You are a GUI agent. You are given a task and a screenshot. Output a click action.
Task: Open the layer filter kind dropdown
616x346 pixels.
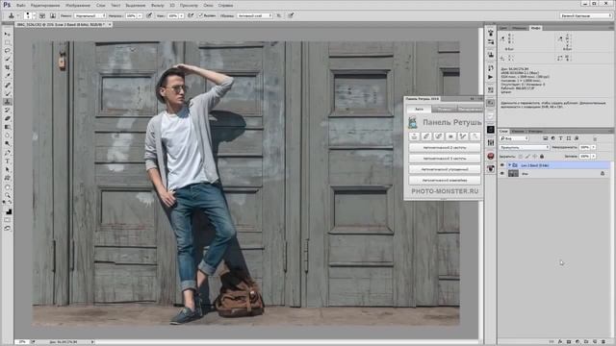pyautogui.click(x=514, y=138)
